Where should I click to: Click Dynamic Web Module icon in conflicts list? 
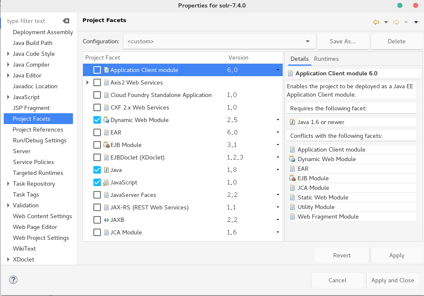(x=292, y=159)
